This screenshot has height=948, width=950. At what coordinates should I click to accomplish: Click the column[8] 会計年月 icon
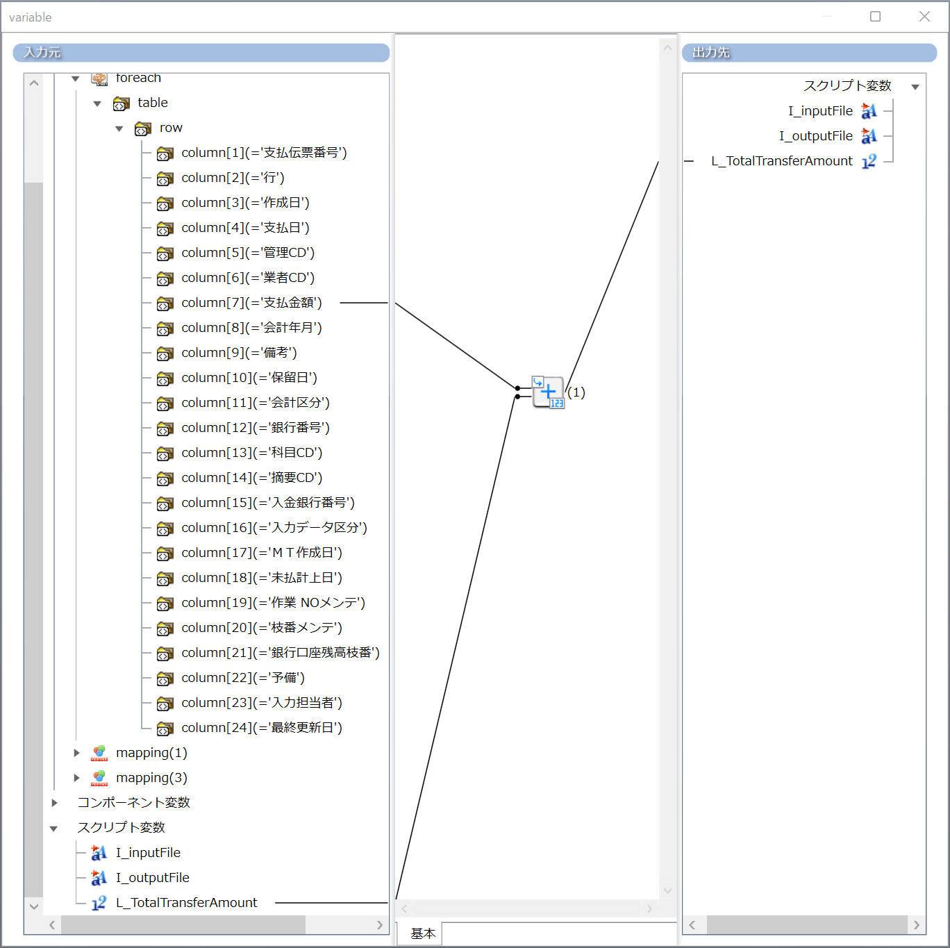tap(165, 329)
